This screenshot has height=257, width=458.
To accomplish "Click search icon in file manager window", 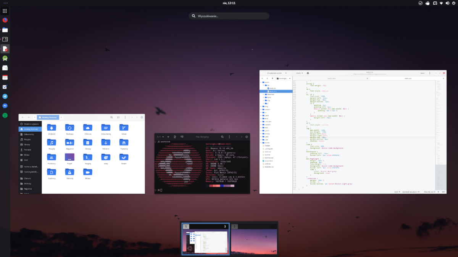I will tap(111, 118).
